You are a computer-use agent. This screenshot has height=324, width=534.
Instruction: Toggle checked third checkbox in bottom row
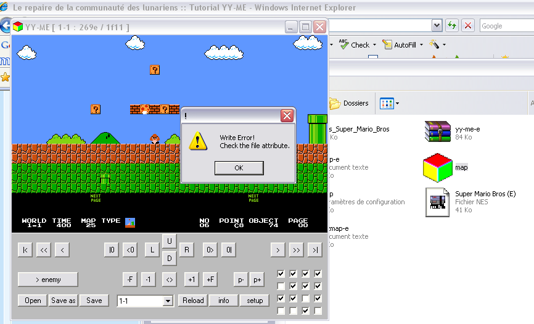[x=305, y=310]
